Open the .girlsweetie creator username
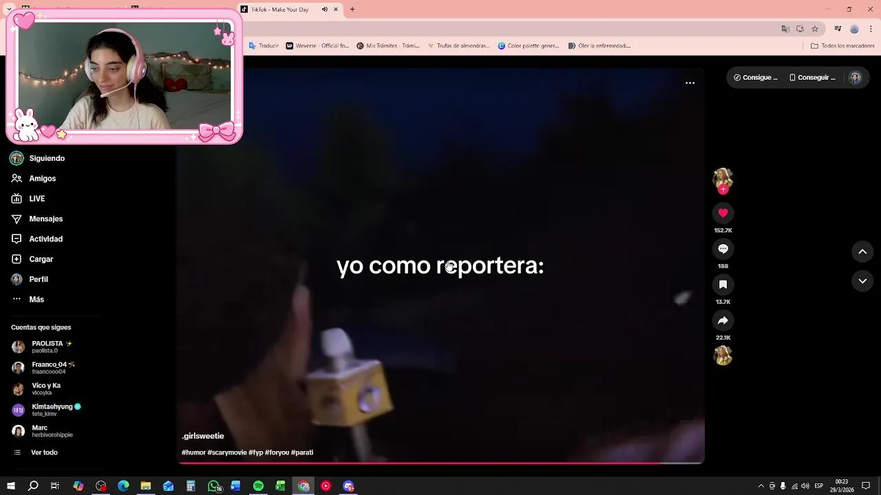This screenshot has width=881, height=495. (203, 436)
